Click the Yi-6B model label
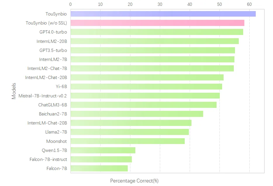 [61, 87]
